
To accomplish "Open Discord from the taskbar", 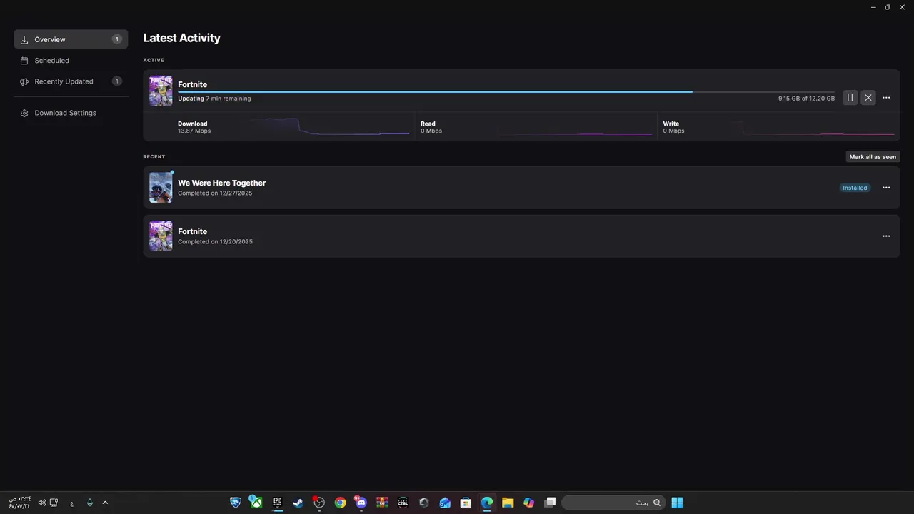I will 361,503.
